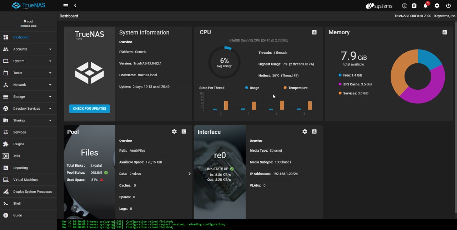Expand the Tasks menu

click(29, 73)
